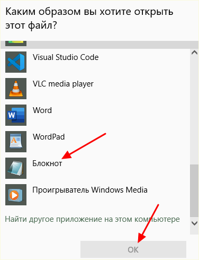Select Word label in app list
The width and height of the screenshot is (199, 260).
coord(42,110)
